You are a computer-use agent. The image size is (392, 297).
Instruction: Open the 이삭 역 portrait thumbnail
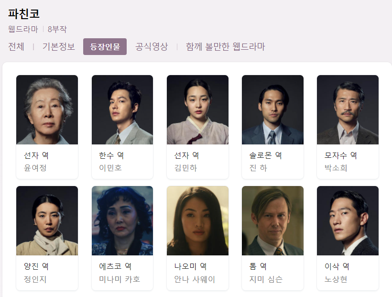click(x=348, y=220)
